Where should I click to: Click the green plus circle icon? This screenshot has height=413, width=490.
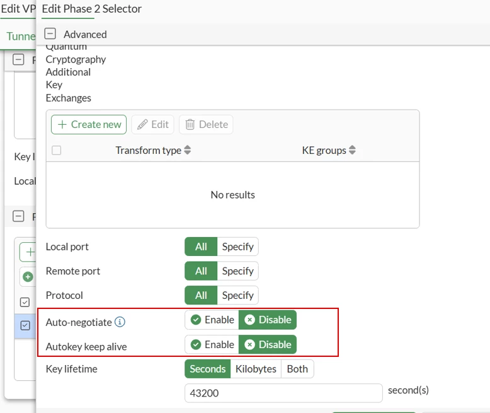coord(28,277)
